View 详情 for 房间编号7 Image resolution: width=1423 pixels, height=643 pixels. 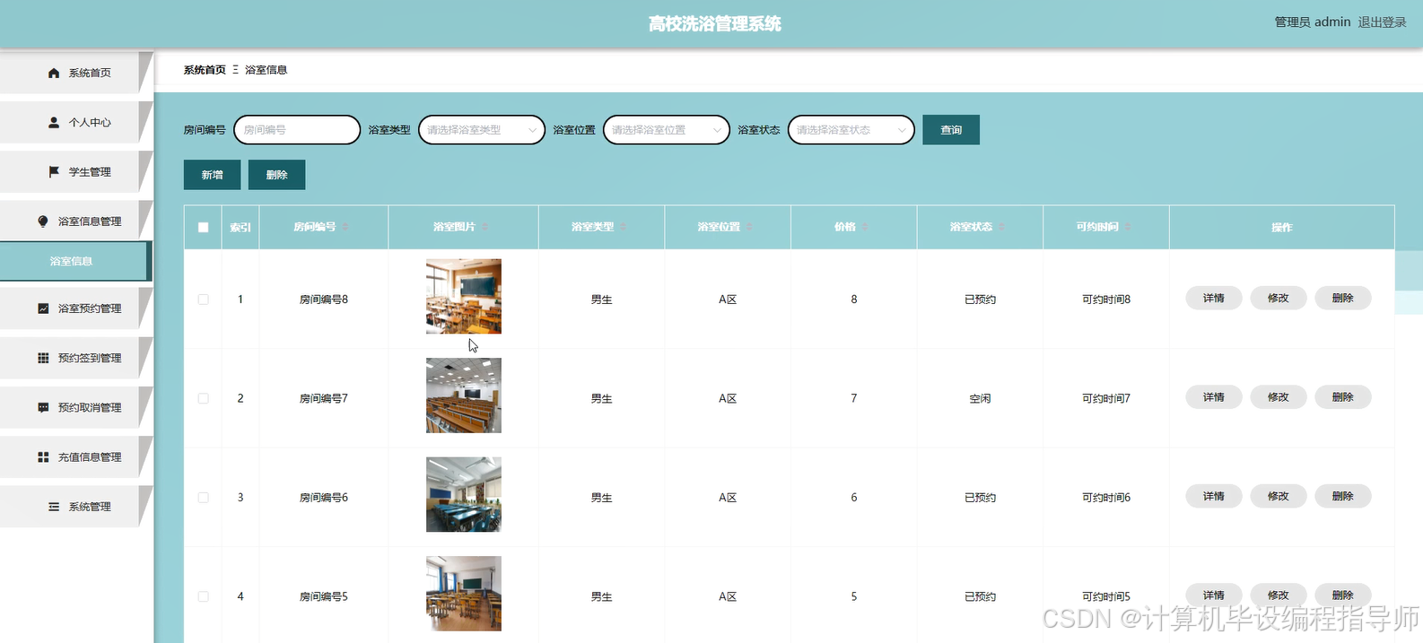pyautogui.click(x=1214, y=396)
